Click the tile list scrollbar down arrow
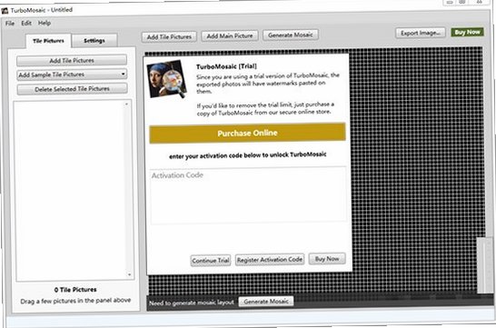The height and width of the screenshot is (328, 496). (129, 274)
